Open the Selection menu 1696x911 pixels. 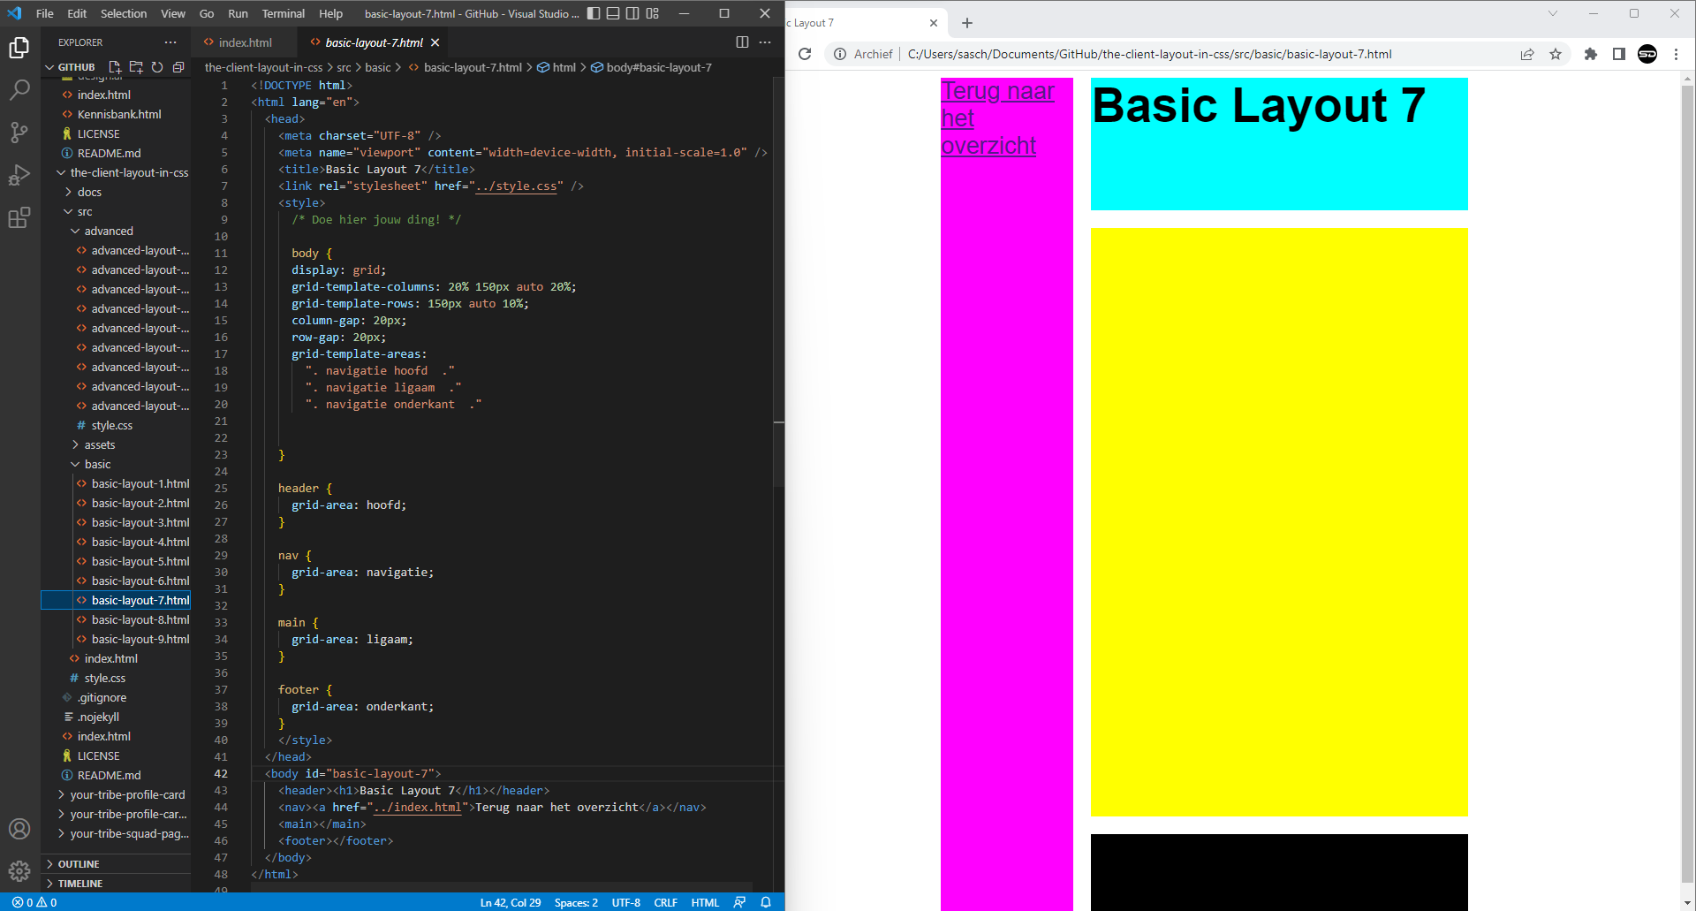[124, 13]
